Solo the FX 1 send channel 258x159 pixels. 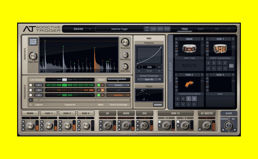[x=159, y=126]
